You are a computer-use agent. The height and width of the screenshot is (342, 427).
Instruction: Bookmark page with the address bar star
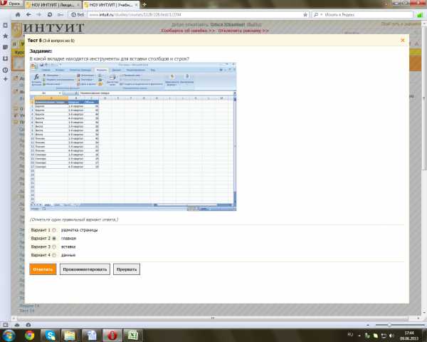coord(305,14)
